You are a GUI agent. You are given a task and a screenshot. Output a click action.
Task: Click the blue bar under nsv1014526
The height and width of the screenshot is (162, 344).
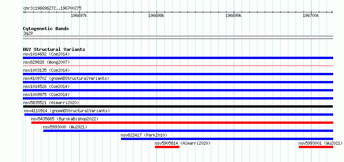(178, 90)
